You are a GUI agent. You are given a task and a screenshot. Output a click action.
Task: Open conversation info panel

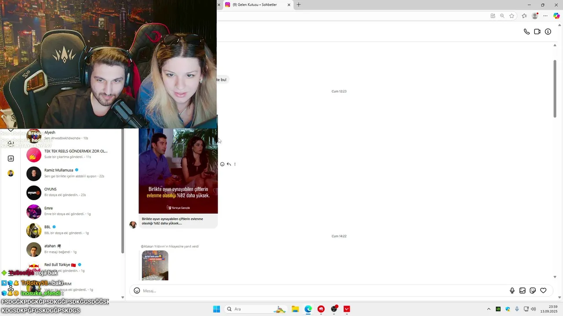pyautogui.click(x=548, y=32)
